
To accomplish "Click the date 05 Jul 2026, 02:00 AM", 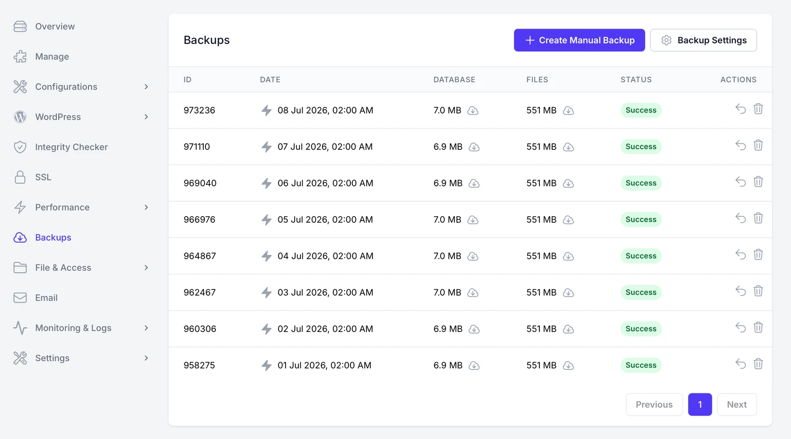I will (325, 219).
